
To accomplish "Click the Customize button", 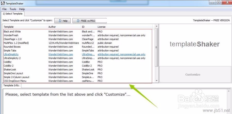I will click(195, 74).
